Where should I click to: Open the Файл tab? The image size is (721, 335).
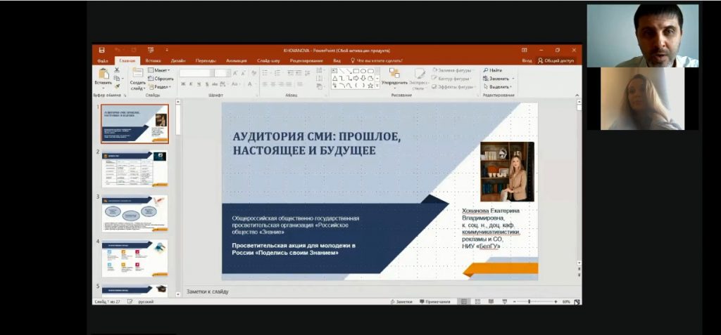click(103, 60)
